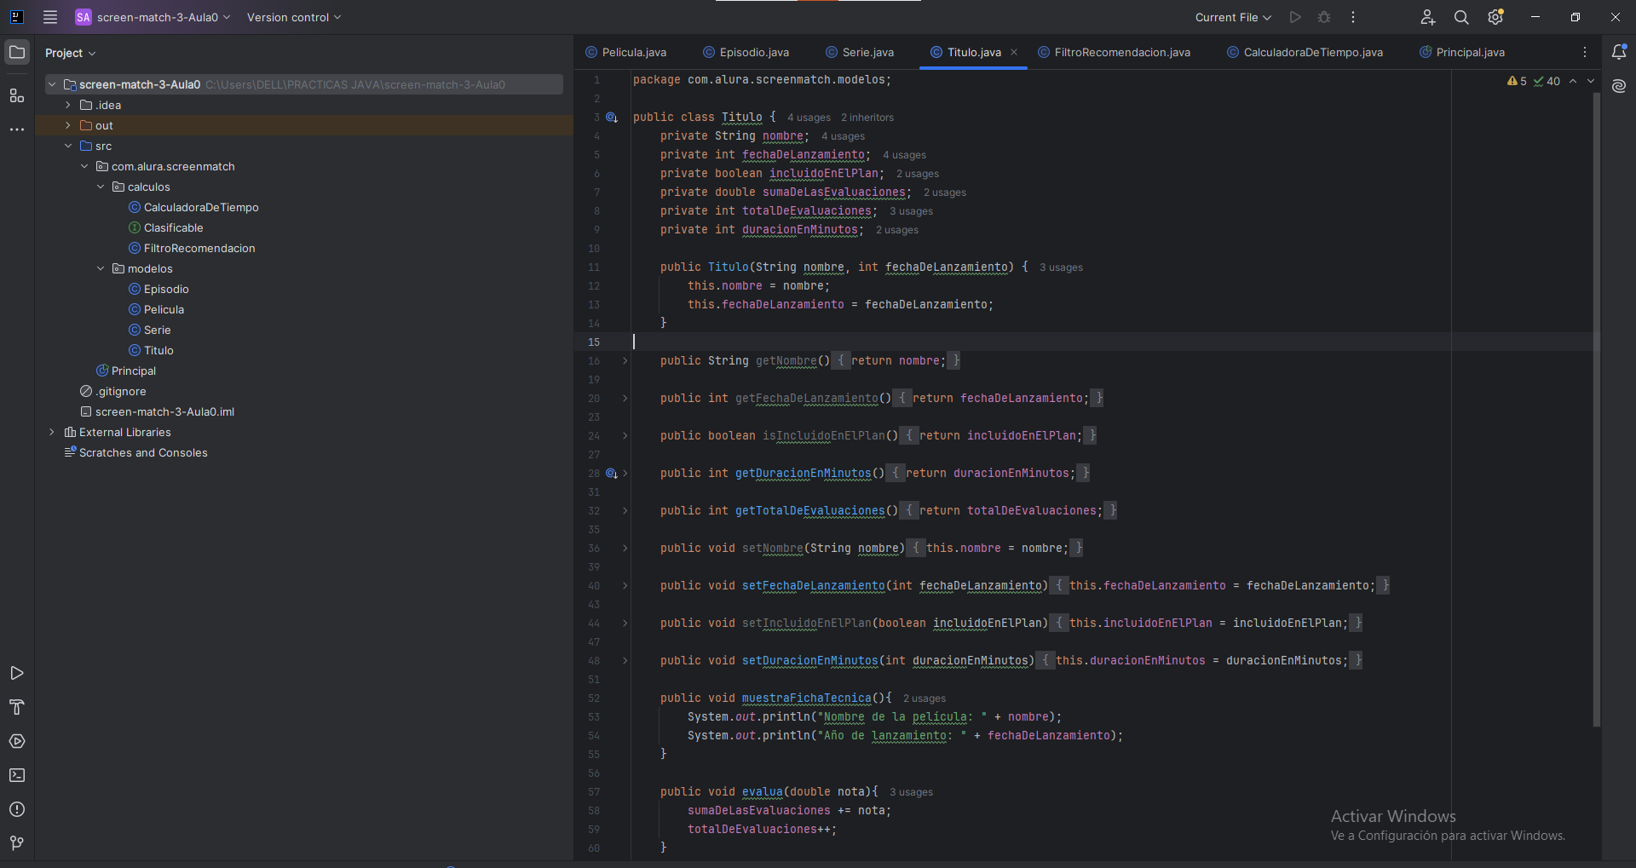Expand the out folder
This screenshot has width=1636, height=868.
68,125
